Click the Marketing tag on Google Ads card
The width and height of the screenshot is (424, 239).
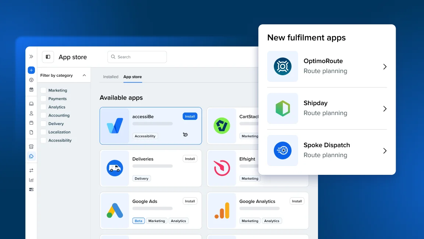tap(156, 221)
